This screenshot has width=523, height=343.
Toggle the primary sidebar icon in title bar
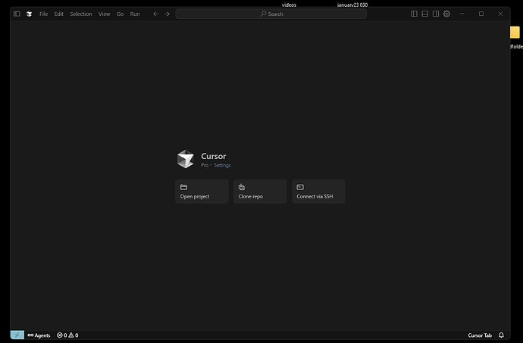click(x=17, y=14)
